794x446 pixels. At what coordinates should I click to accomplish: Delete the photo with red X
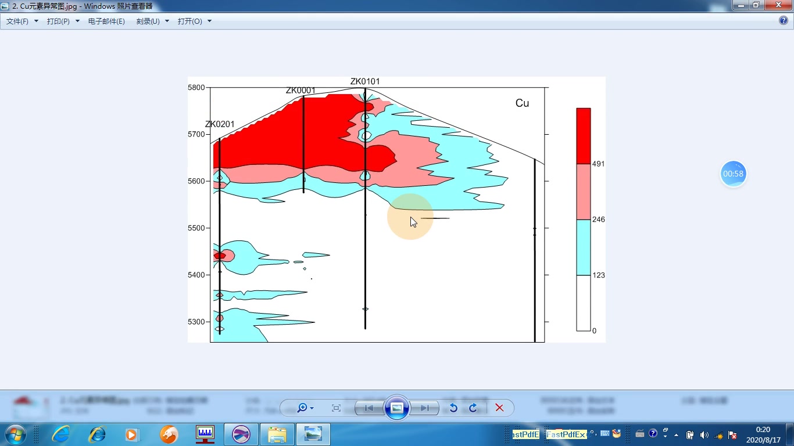click(499, 408)
